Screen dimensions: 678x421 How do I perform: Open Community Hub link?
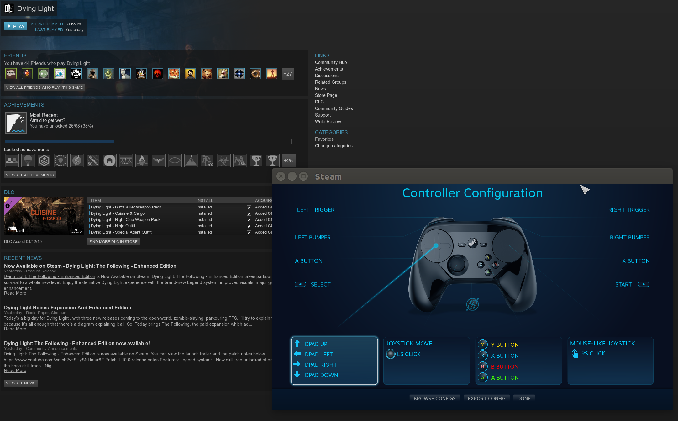331,61
